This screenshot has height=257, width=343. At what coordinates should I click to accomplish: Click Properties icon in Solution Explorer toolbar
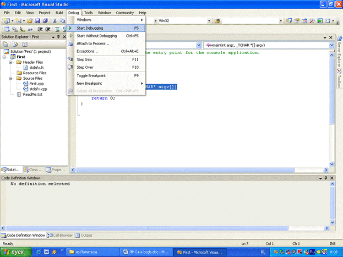click(6, 45)
